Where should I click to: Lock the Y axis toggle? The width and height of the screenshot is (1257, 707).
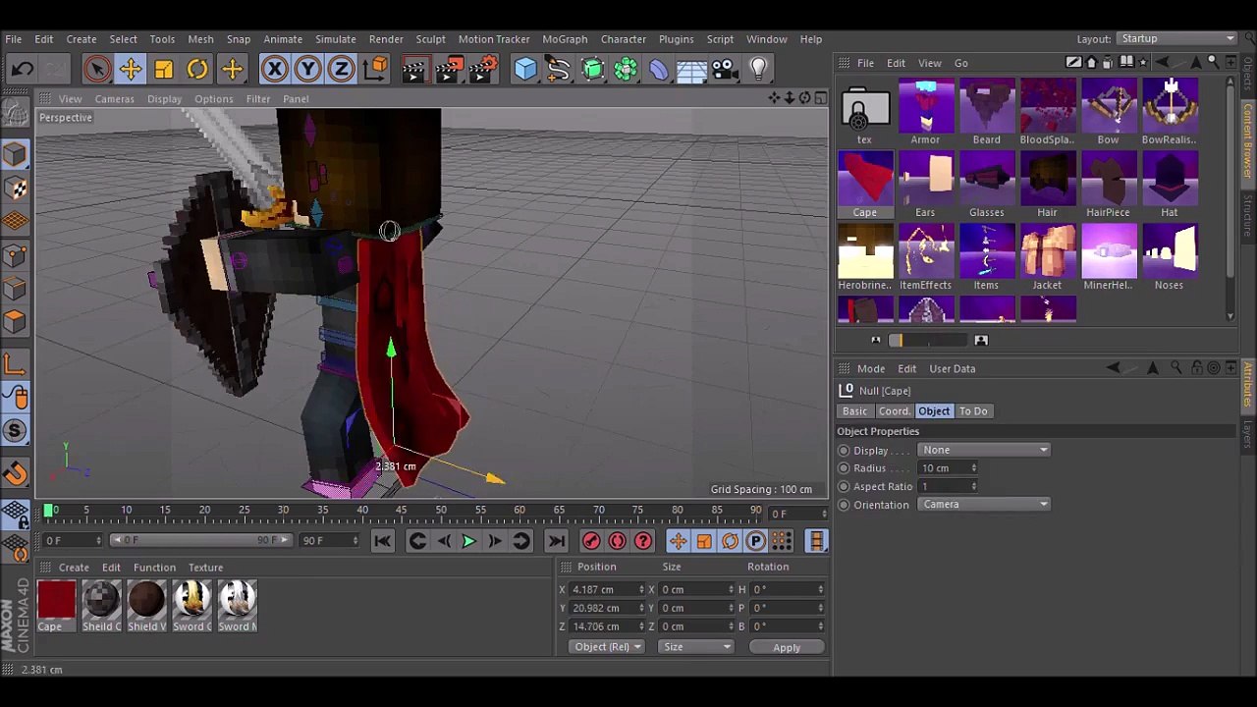[308, 69]
